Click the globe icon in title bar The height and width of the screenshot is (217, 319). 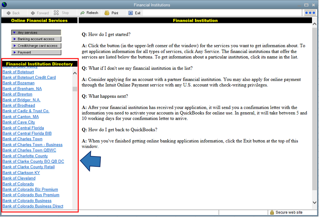[4, 4]
